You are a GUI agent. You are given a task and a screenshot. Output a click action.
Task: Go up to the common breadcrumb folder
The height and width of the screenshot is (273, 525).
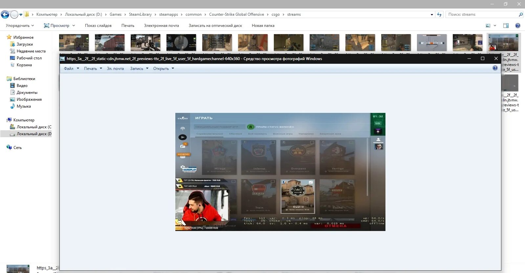click(193, 14)
